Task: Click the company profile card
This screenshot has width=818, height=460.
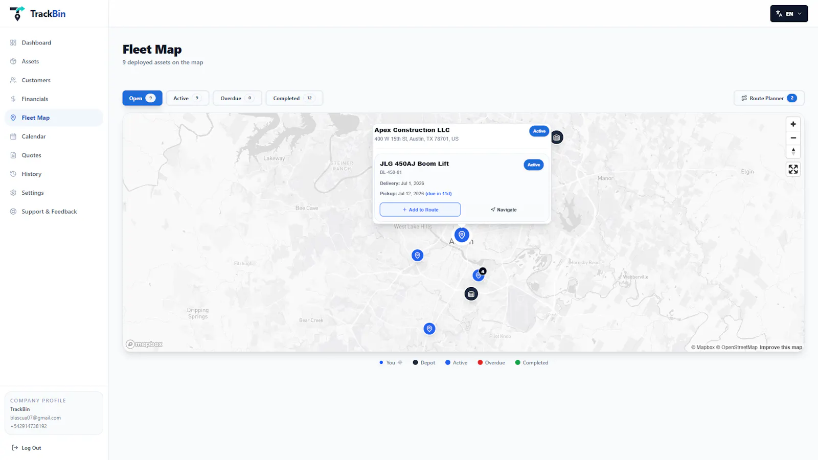Action: tap(54, 413)
